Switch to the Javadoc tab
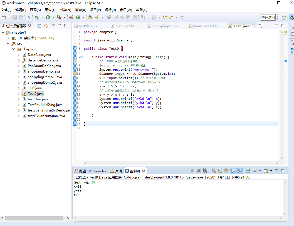This screenshot has width=294, height=226. [98, 171]
